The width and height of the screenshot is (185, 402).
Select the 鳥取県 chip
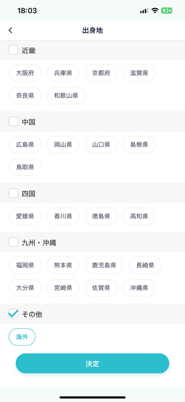[x=25, y=167]
